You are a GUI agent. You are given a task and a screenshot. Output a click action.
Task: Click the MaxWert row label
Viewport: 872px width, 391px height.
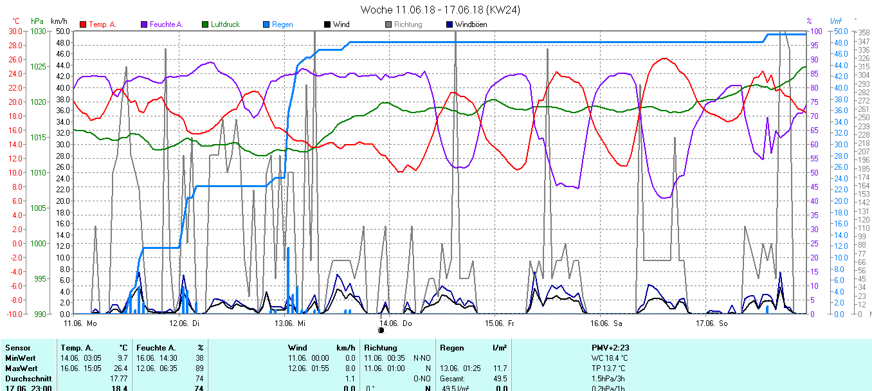tap(21, 368)
